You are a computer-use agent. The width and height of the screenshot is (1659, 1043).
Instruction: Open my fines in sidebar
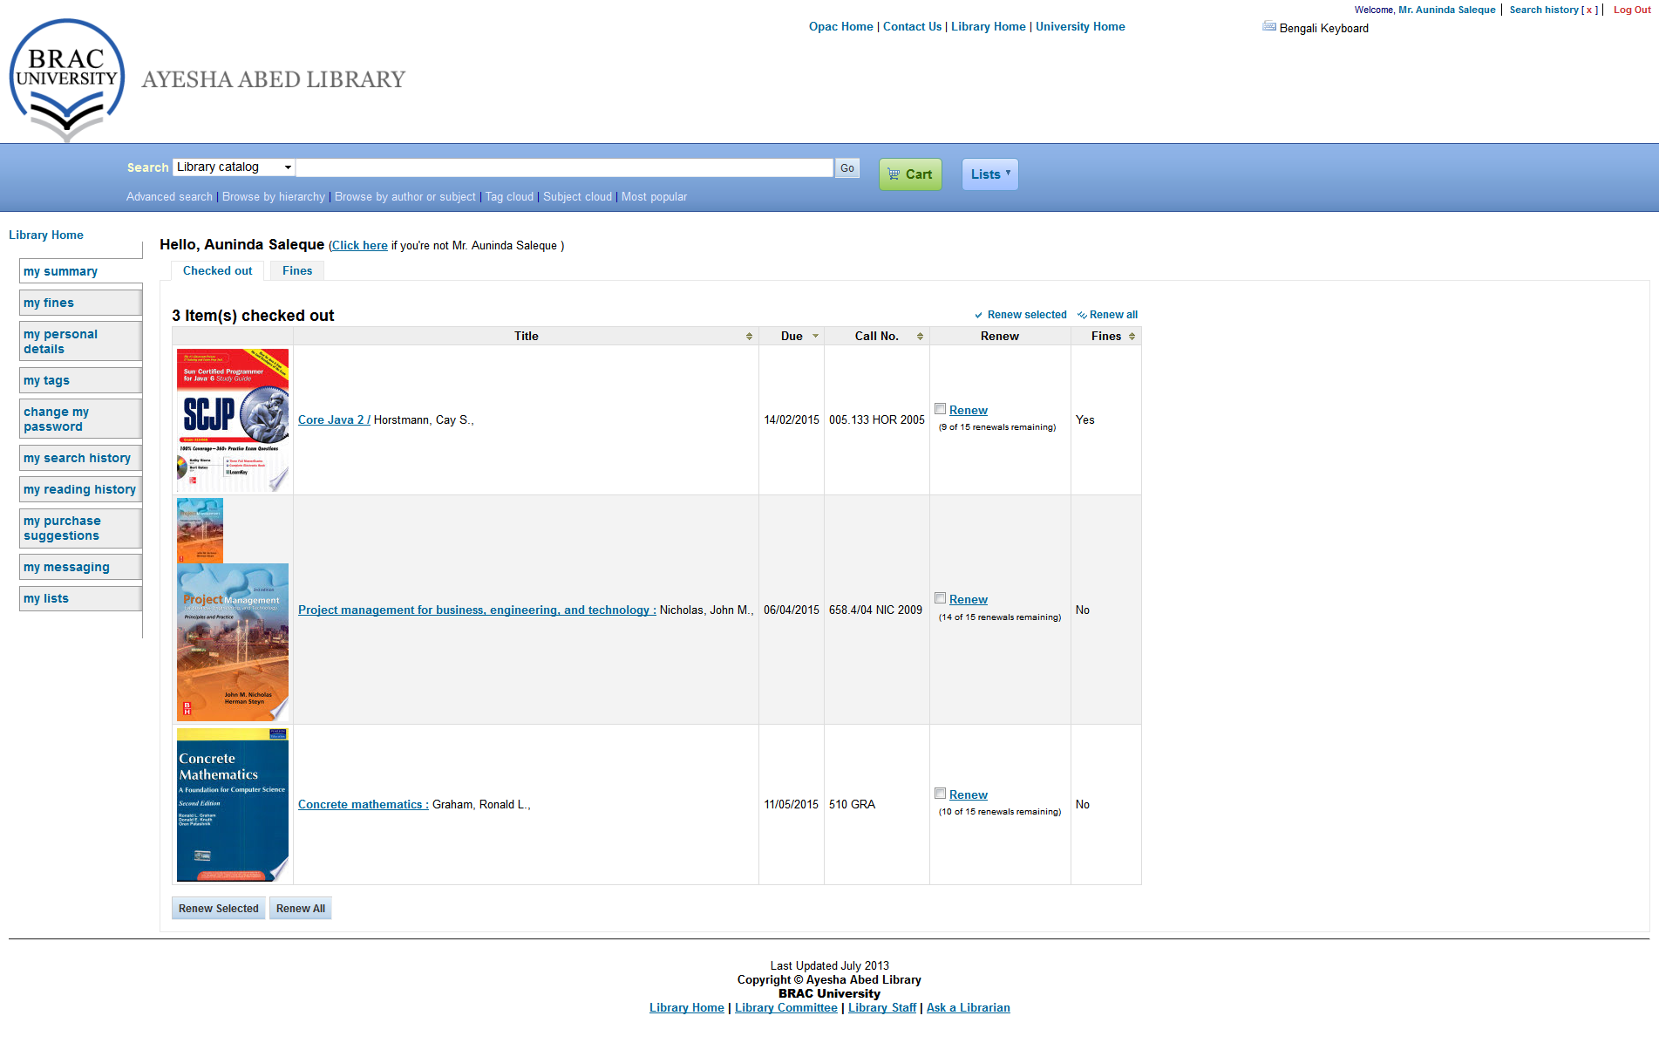coord(80,303)
